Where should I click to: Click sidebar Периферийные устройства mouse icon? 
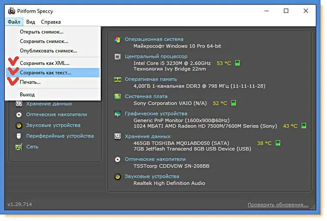click(x=19, y=136)
